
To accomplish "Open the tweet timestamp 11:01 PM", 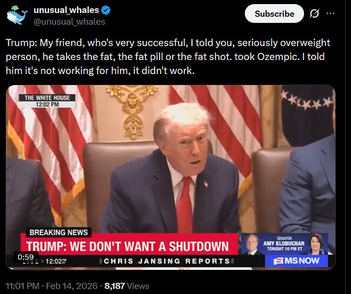I will click(22, 286).
